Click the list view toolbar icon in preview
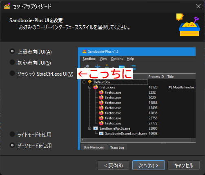The height and width of the screenshot is (175, 205). point(133,67)
